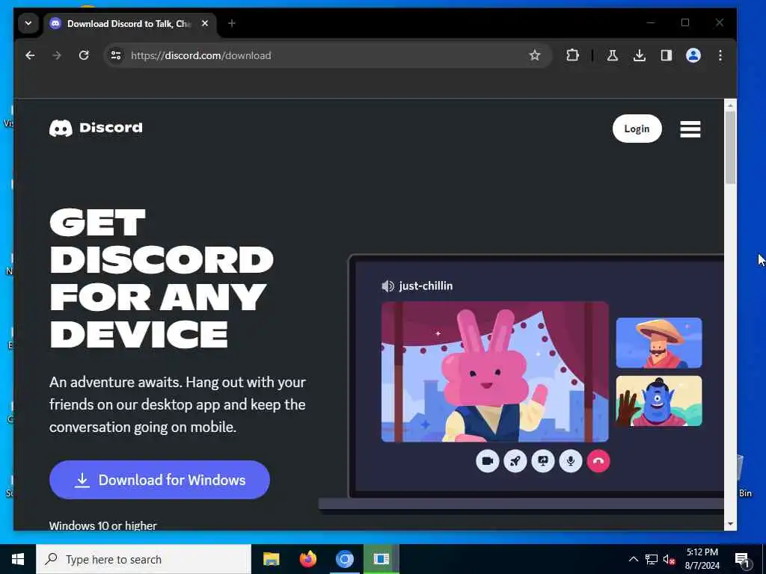766x574 pixels.
Task: Open a new browser tab
Action: point(232,23)
